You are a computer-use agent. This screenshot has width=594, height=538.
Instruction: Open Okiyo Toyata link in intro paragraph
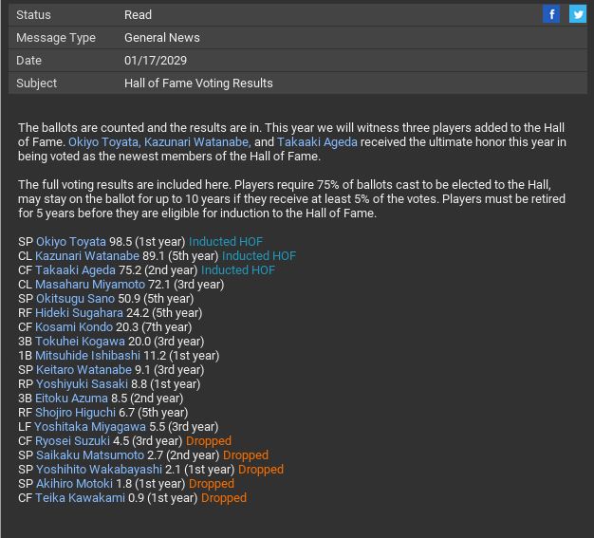[103, 142]
